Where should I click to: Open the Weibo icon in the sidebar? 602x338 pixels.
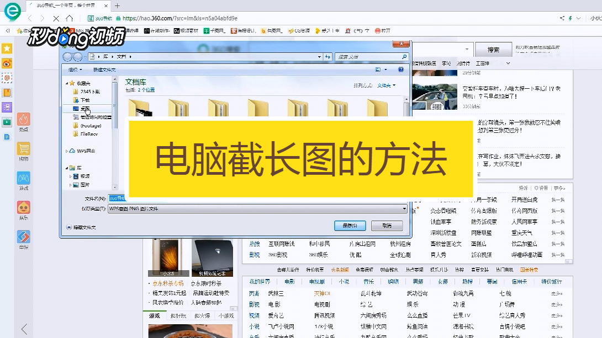point(7,63)
